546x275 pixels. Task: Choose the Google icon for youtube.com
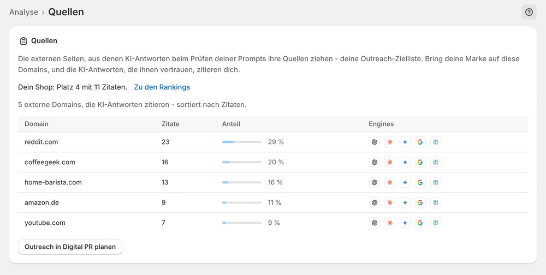(420, 223)
